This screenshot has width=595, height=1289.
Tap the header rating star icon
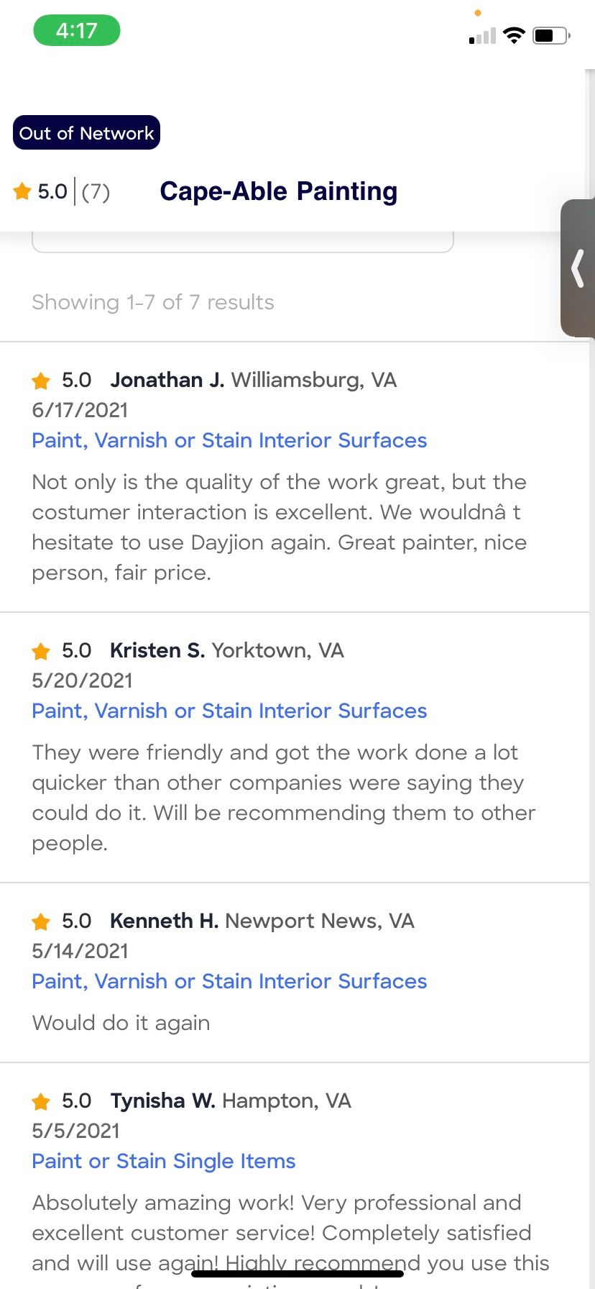point(22,191)
